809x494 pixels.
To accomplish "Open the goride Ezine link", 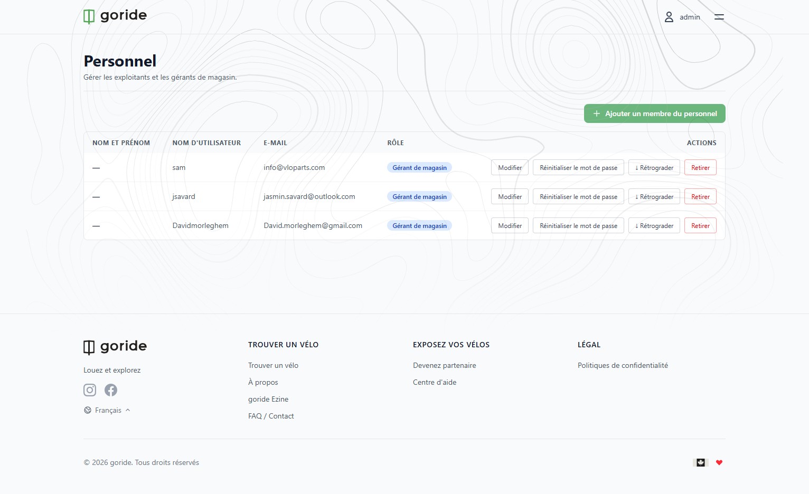I will (x=268, y=399).
